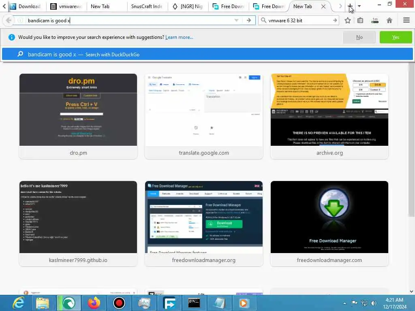Click the Yes button for search suggestions
This screenshot has width=415, height=311.
point(396,37)
